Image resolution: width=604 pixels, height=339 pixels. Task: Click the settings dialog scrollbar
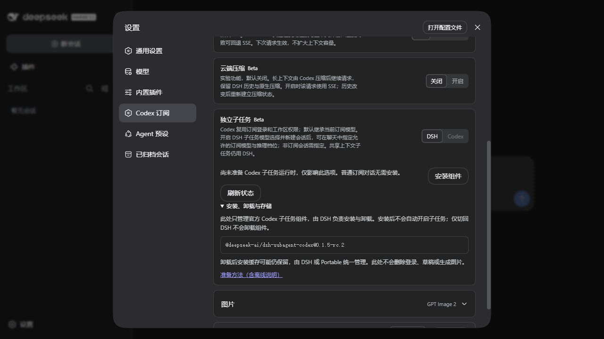tap(489, 225)
